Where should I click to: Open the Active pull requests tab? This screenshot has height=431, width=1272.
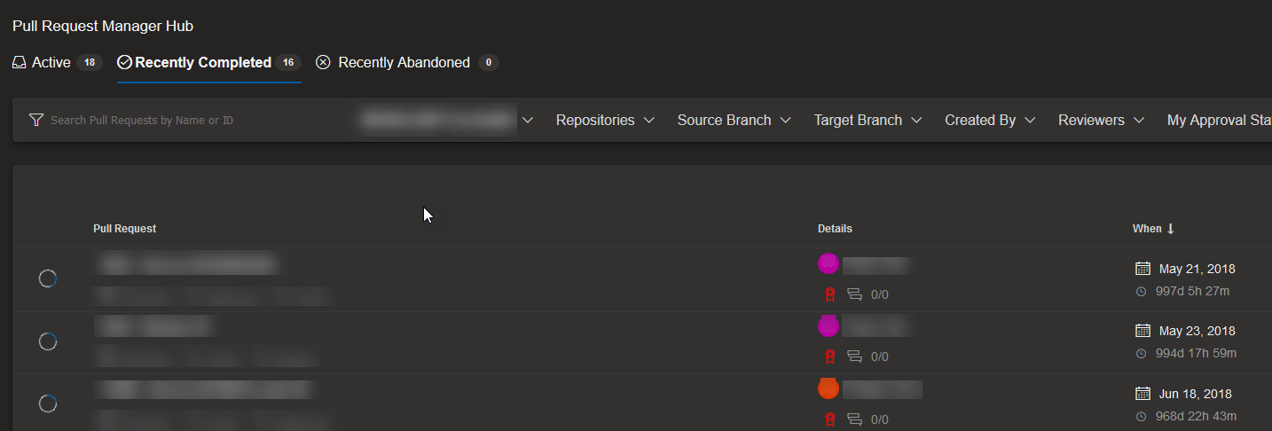coord(57,62)
